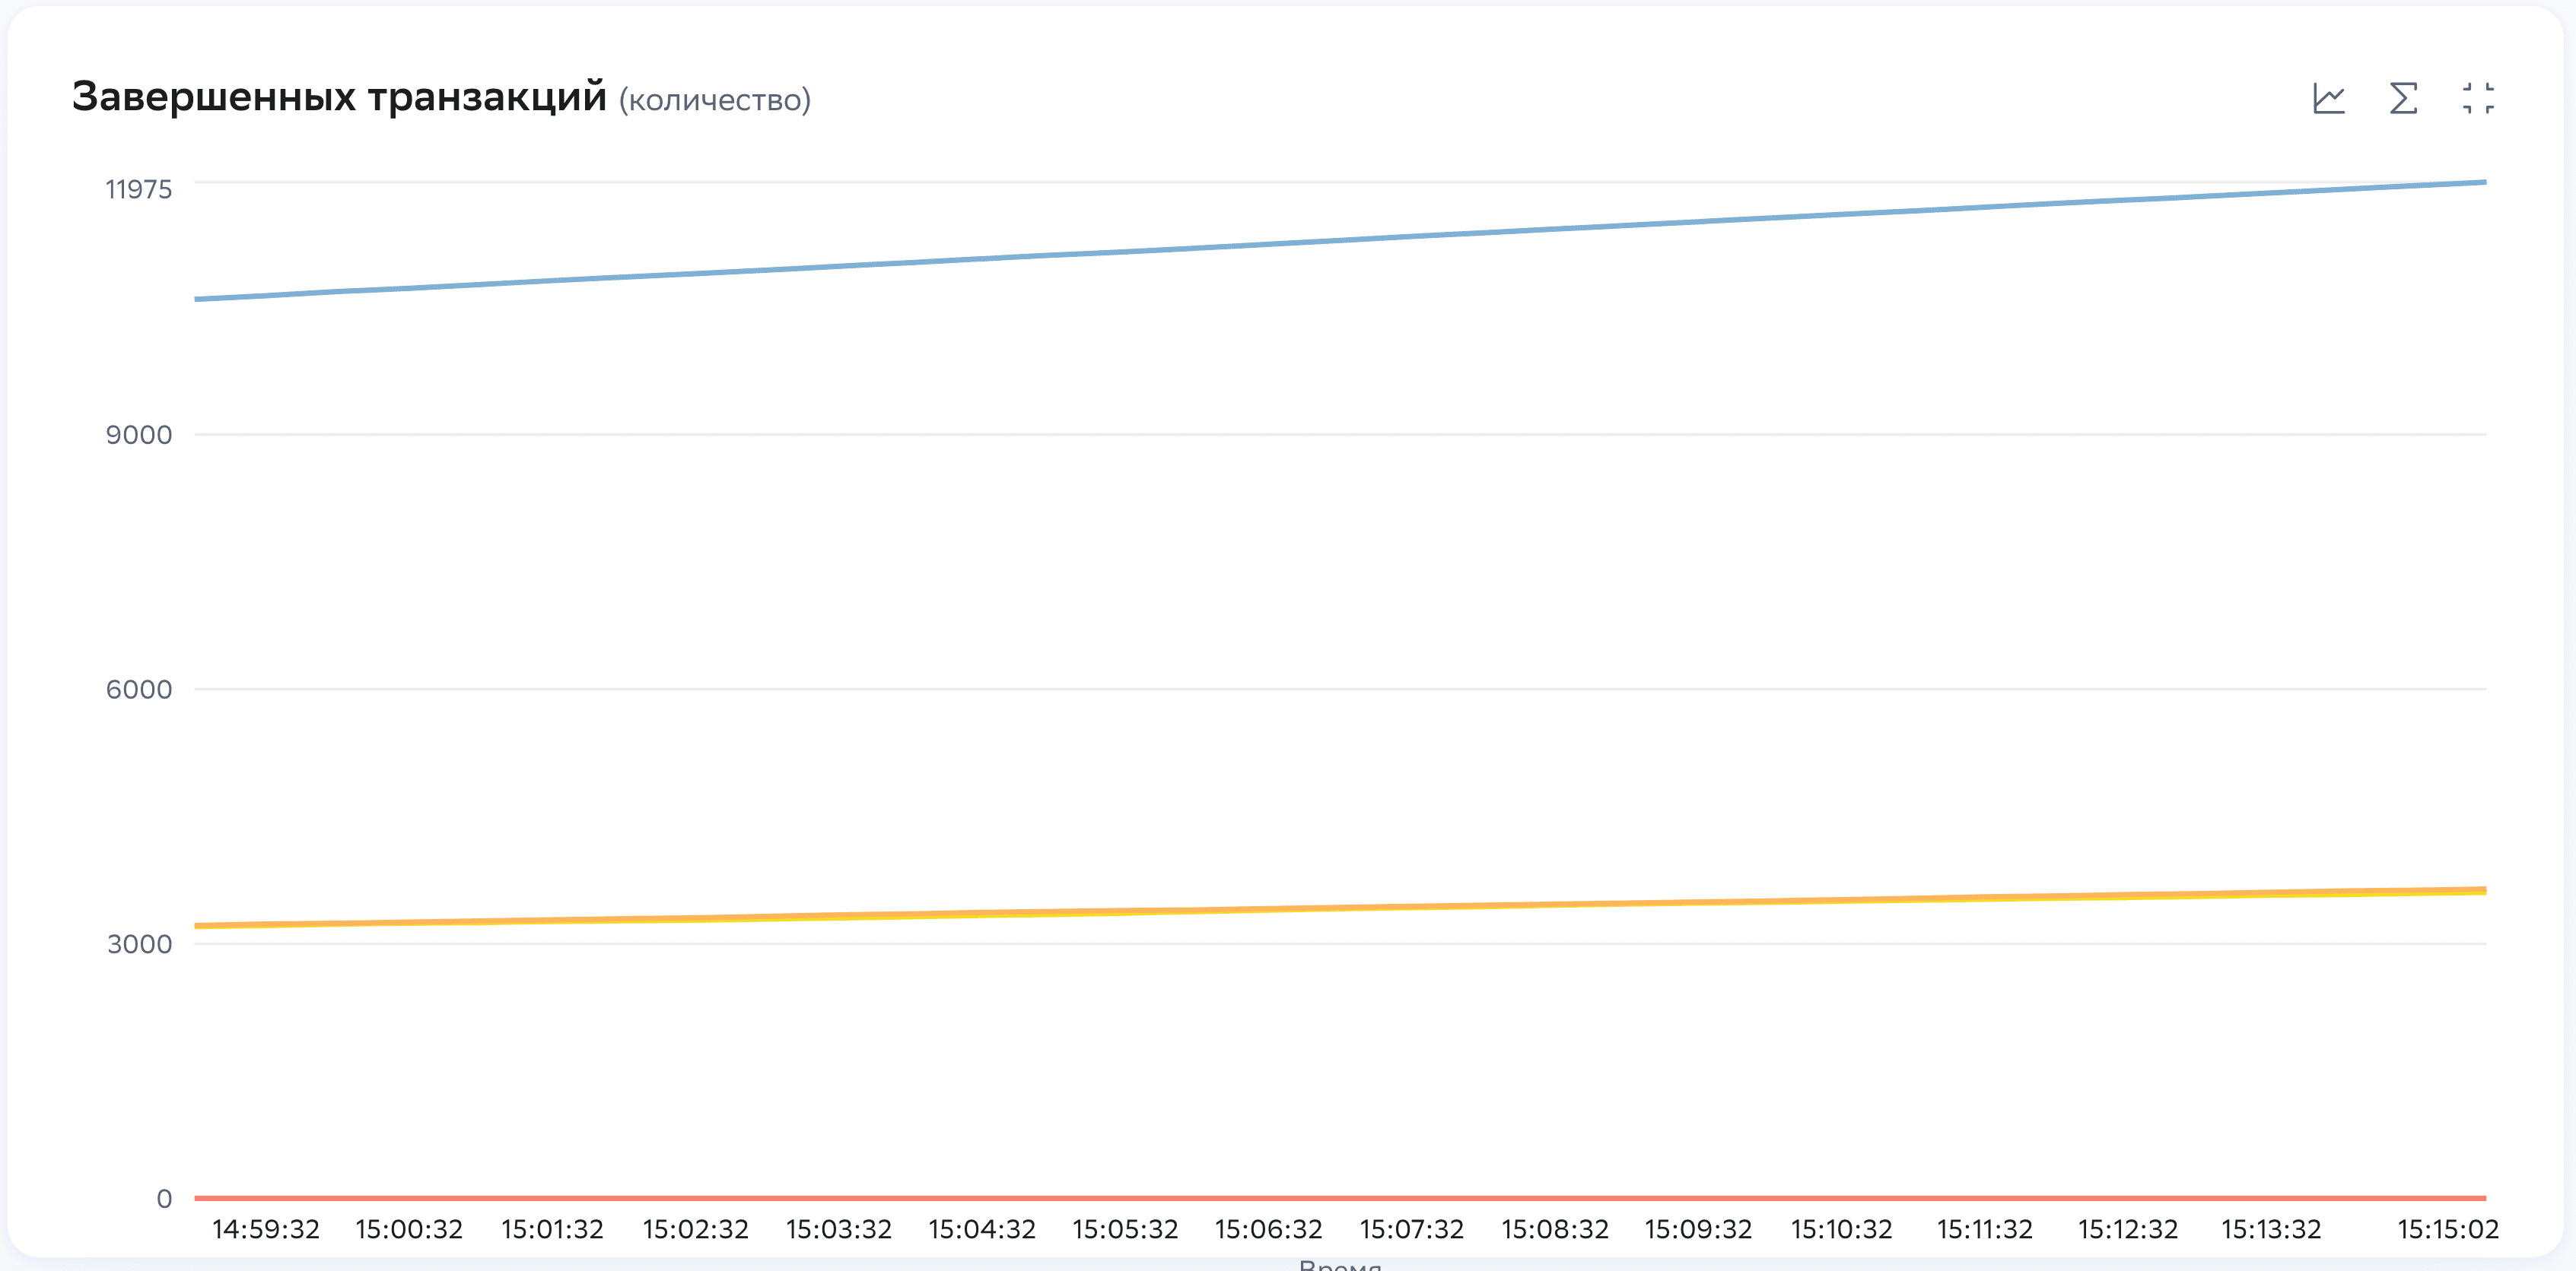
Task: Click the sigma summation icon
Action: pyautogui.click(x=2403, y=98)
